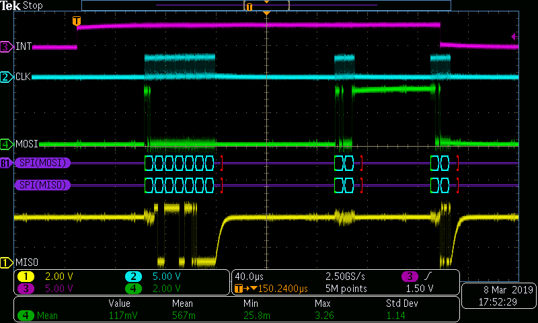Click the channel 3 5.00 V scale readout
This screenshot has height=323, width=538.
[x=59, y=288]
